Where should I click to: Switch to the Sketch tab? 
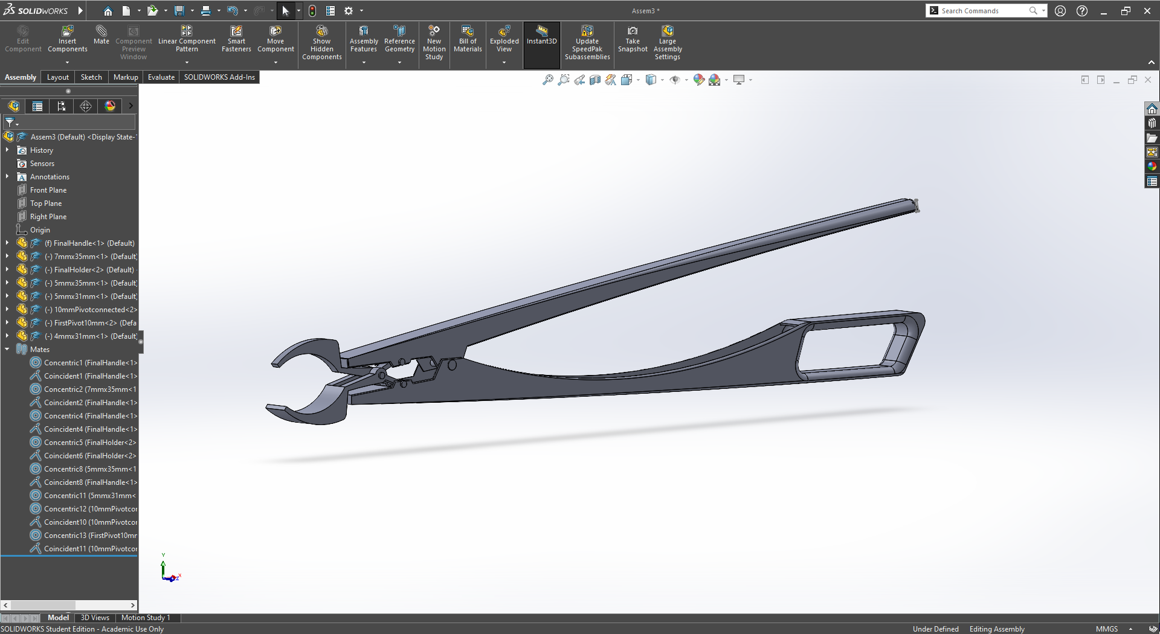coord(91,77)
